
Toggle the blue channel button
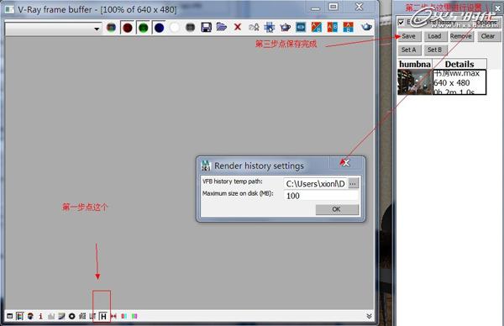tap(159, 28)
